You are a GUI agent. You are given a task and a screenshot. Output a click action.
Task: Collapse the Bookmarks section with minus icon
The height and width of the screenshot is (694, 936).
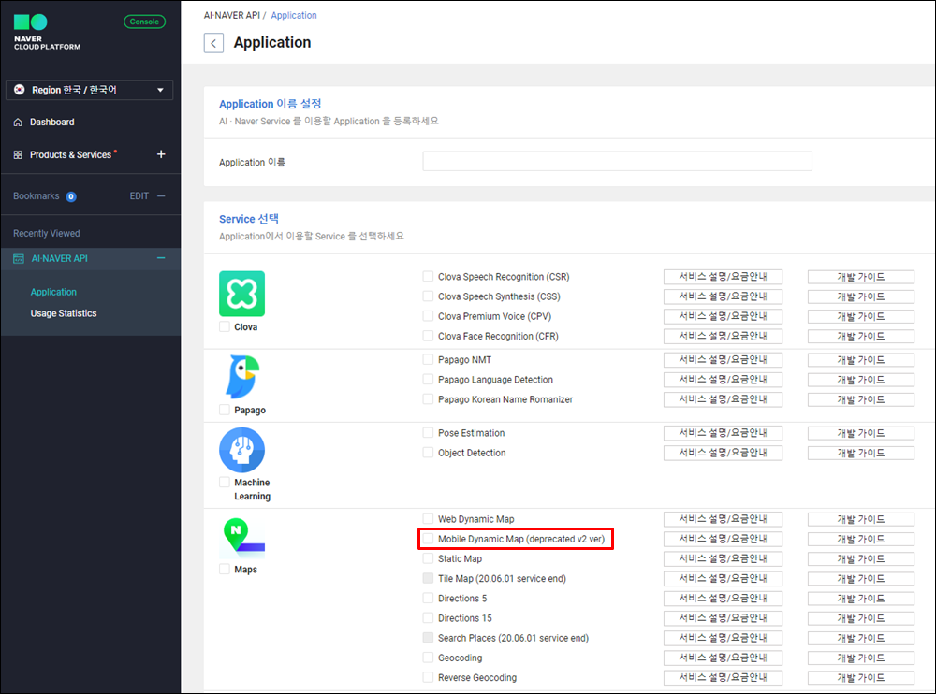pos(161,196)
